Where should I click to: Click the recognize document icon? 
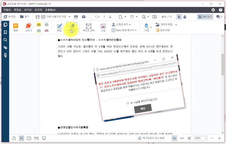(144, 17)
